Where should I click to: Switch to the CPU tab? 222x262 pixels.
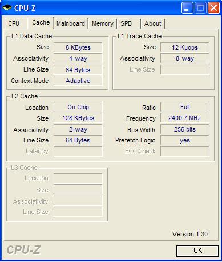tap(14, 23)
